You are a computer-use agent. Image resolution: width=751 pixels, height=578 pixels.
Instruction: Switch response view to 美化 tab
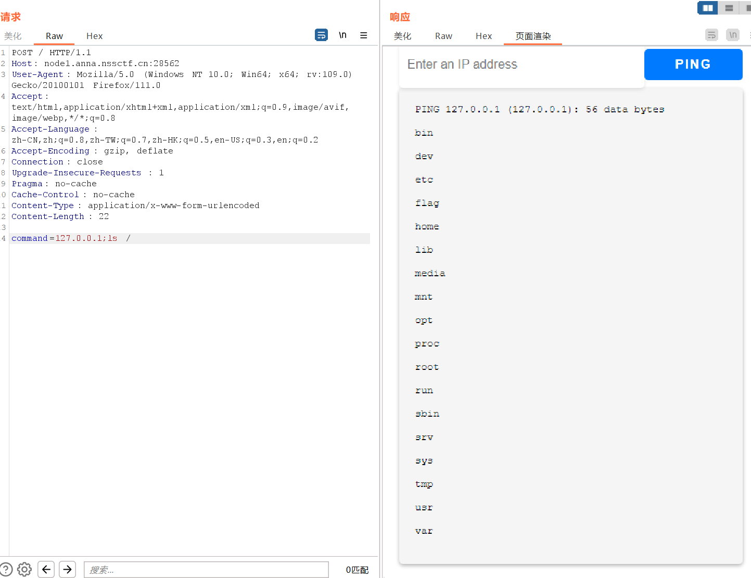pos(402,36)
